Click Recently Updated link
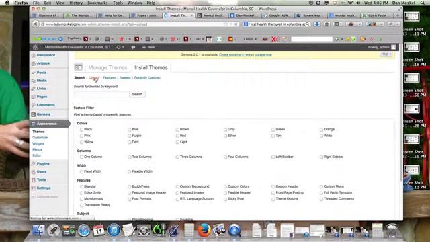This screenshot has width=430, height=242. point(147,78)
